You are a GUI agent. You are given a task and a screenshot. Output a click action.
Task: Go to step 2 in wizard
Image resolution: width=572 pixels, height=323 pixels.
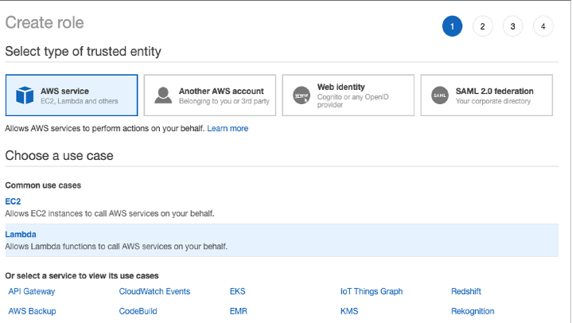[483, 26]
